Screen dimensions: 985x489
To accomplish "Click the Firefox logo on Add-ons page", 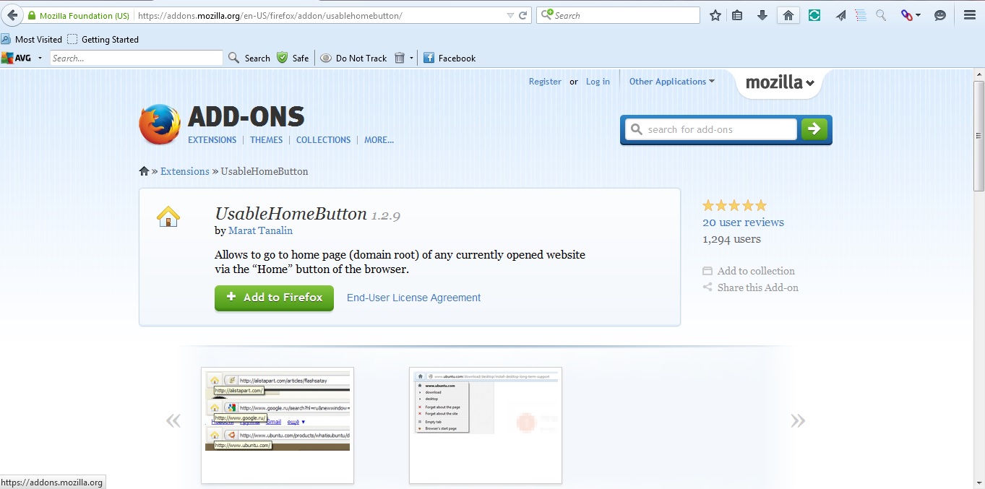I will 160,124.
